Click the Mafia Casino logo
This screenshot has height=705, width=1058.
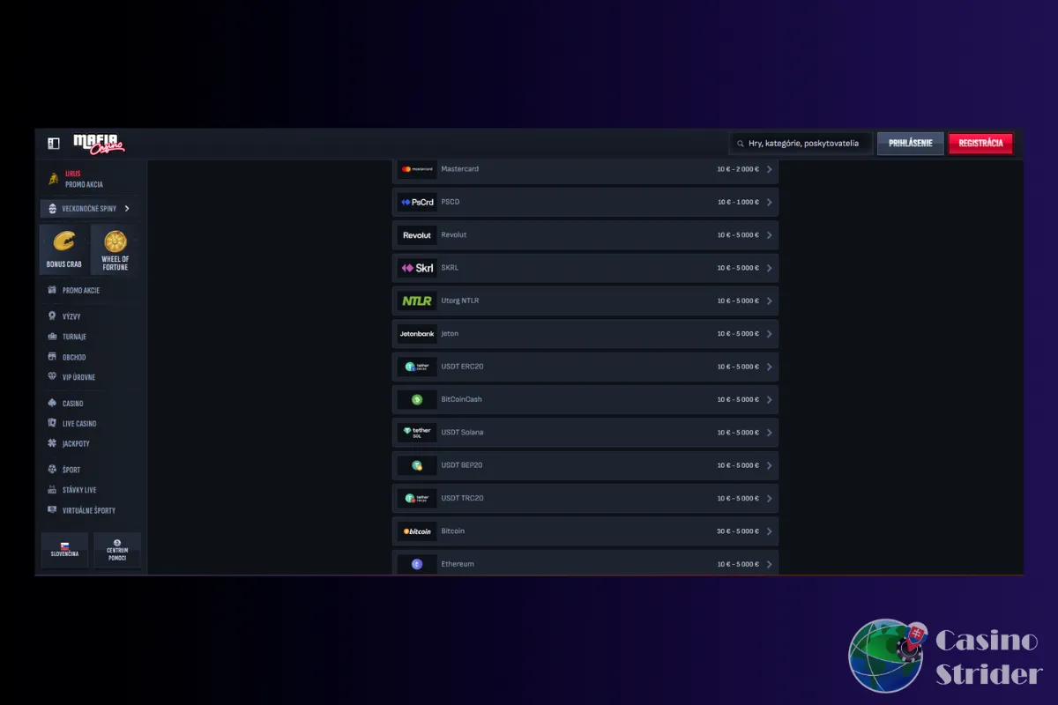(x=98, y=143)
